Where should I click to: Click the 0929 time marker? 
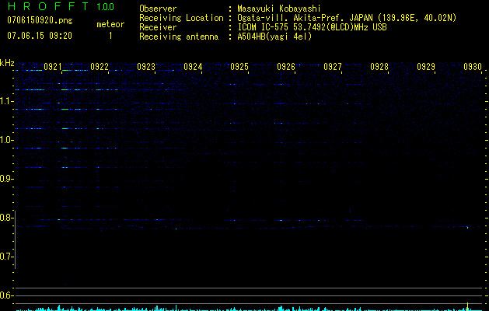[x=426, y=67]
